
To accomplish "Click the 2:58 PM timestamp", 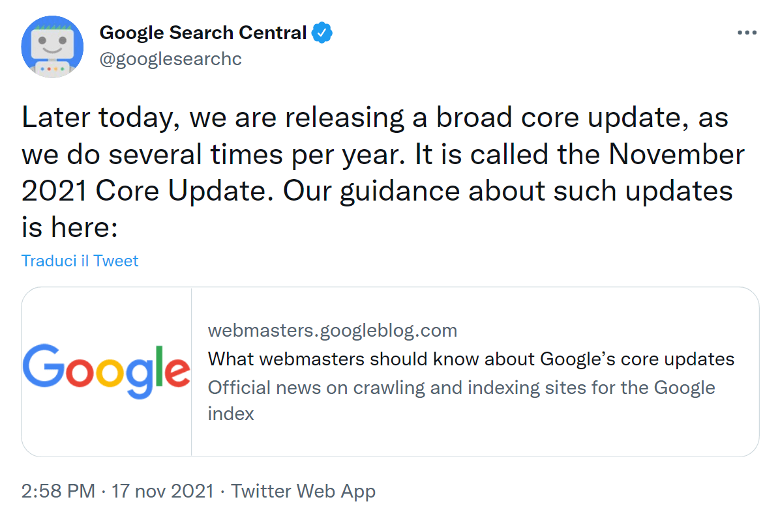I will pos(58,491).
